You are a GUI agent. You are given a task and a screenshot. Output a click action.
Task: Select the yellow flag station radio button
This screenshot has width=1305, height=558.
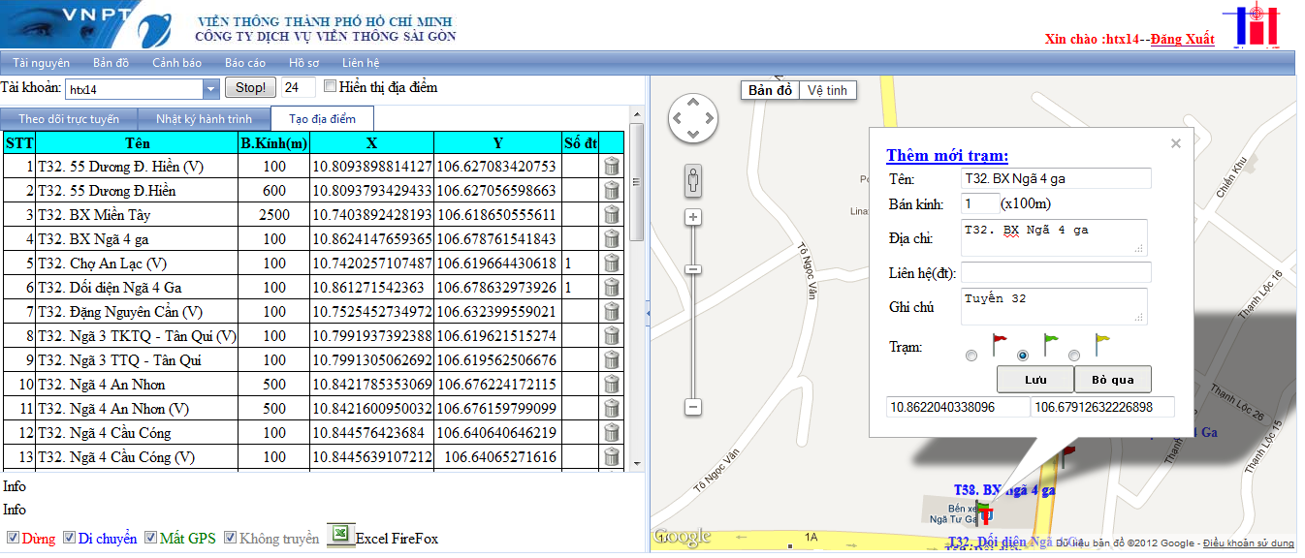point(1073,356)
